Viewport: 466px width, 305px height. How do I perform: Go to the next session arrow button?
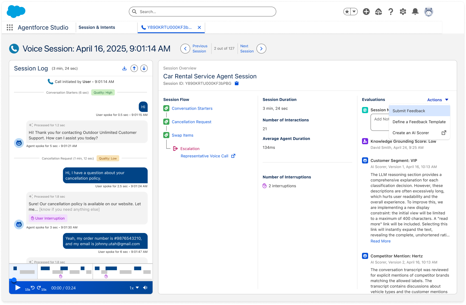(261, 48)
